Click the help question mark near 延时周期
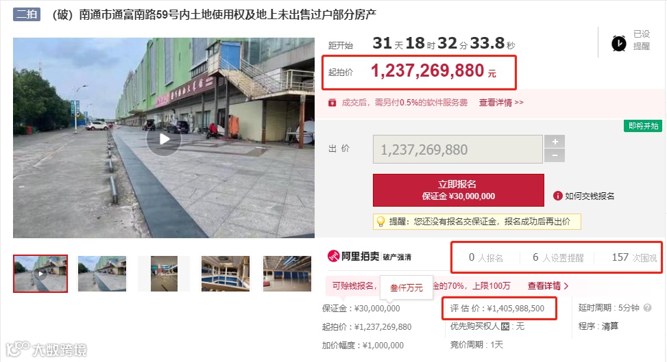Screen dimensions: 667x362 click(647, 308)
